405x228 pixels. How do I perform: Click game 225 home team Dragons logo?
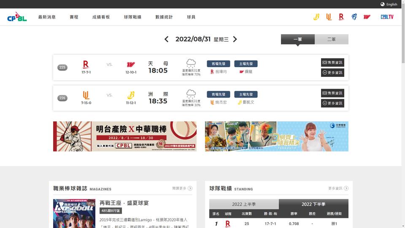131,64
